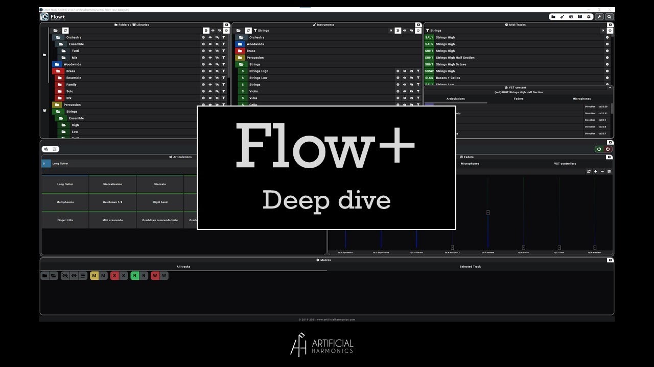Click the minus icon in Faders toolbar
Image resolution: width=654 pixels, height=367 pixels.
pyautogui.click(x=602, y=171)
